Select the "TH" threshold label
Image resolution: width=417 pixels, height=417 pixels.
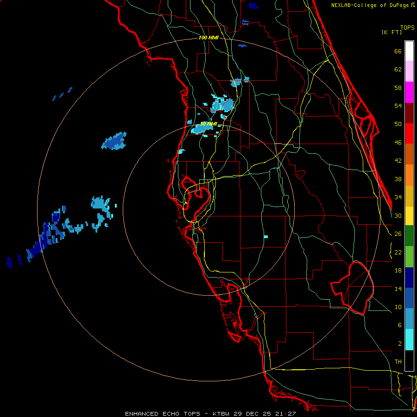pos(398,362)
